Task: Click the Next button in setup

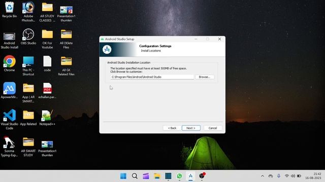Action: point(191,128)
